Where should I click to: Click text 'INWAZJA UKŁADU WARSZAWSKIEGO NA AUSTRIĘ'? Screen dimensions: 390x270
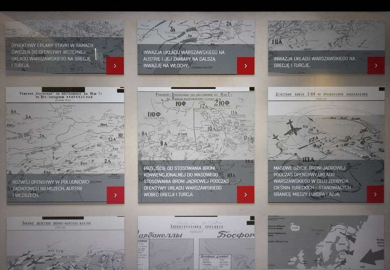click(184, 56)
